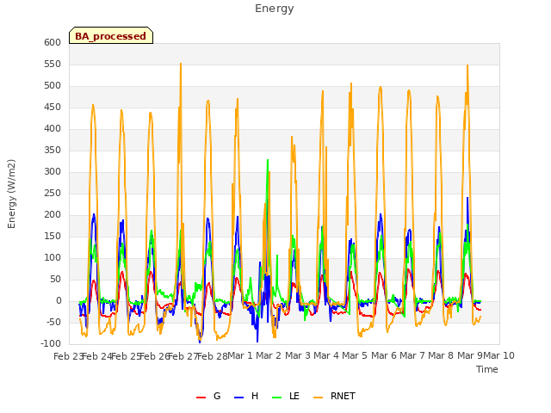Click the red G legend color marker
This screenshot has height=413, width=551.
(x=201, y=398)
